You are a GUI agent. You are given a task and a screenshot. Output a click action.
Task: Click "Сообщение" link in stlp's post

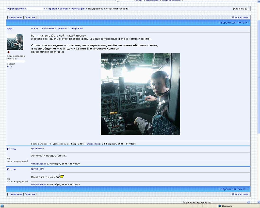[x=47, y=28]
